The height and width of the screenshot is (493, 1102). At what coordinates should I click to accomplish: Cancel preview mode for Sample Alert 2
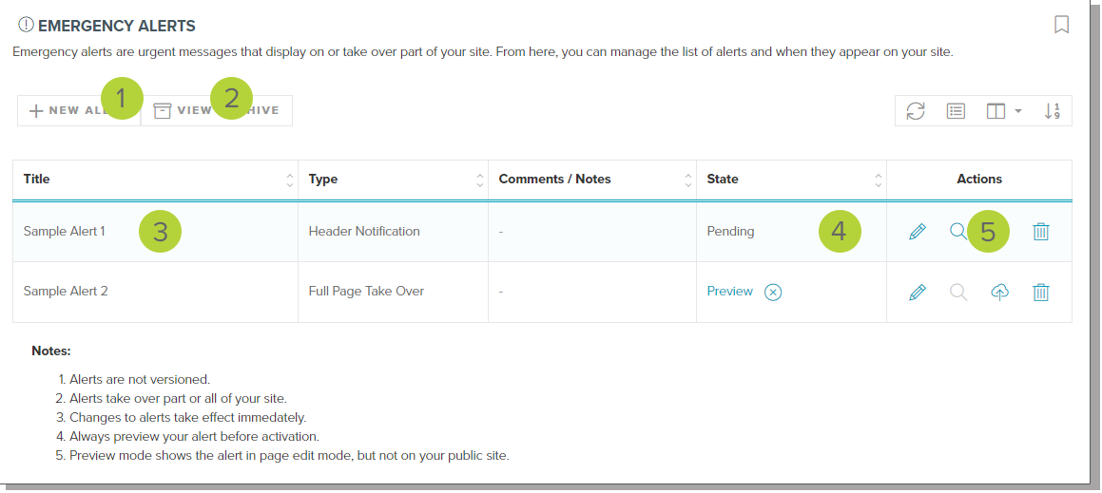(773, 293)
